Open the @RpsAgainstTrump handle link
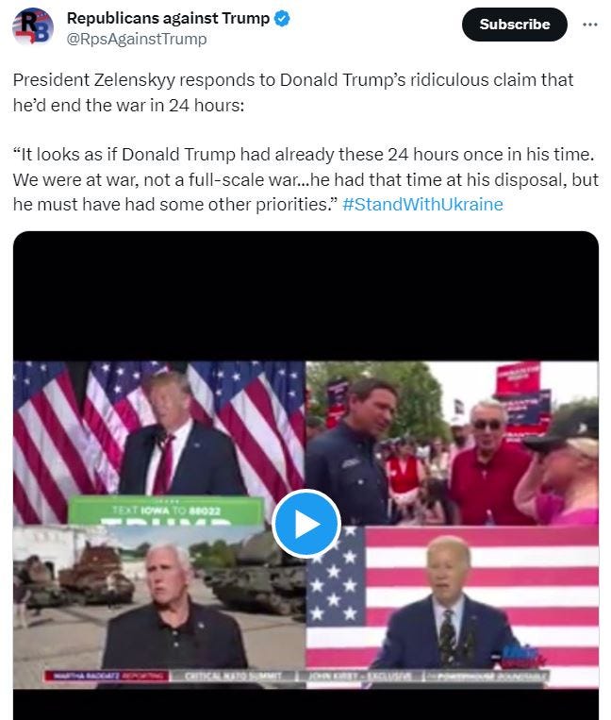Screen dimensions: 611x720 [137, 39]
